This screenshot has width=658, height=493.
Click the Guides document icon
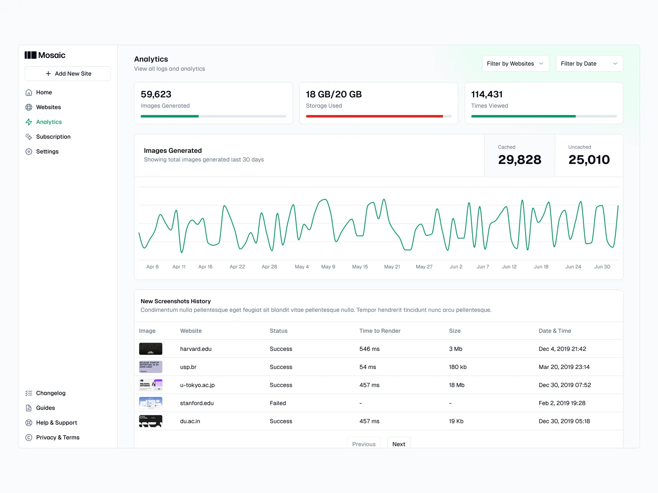pos(29,408)
